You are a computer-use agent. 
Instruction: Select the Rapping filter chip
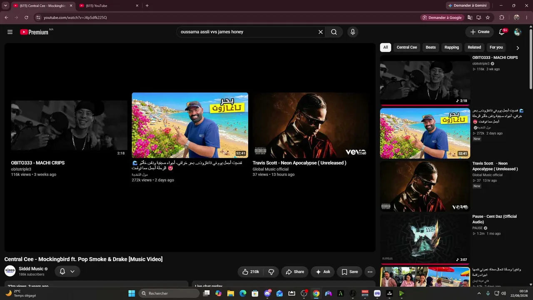click(x=451, y=47)
